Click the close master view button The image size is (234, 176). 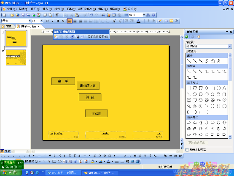tap(97, 36)
